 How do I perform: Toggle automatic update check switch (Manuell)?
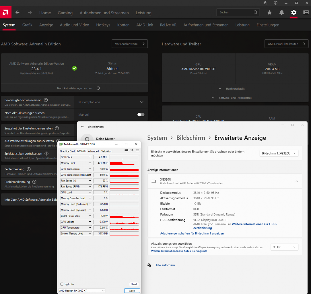point(141,115)
